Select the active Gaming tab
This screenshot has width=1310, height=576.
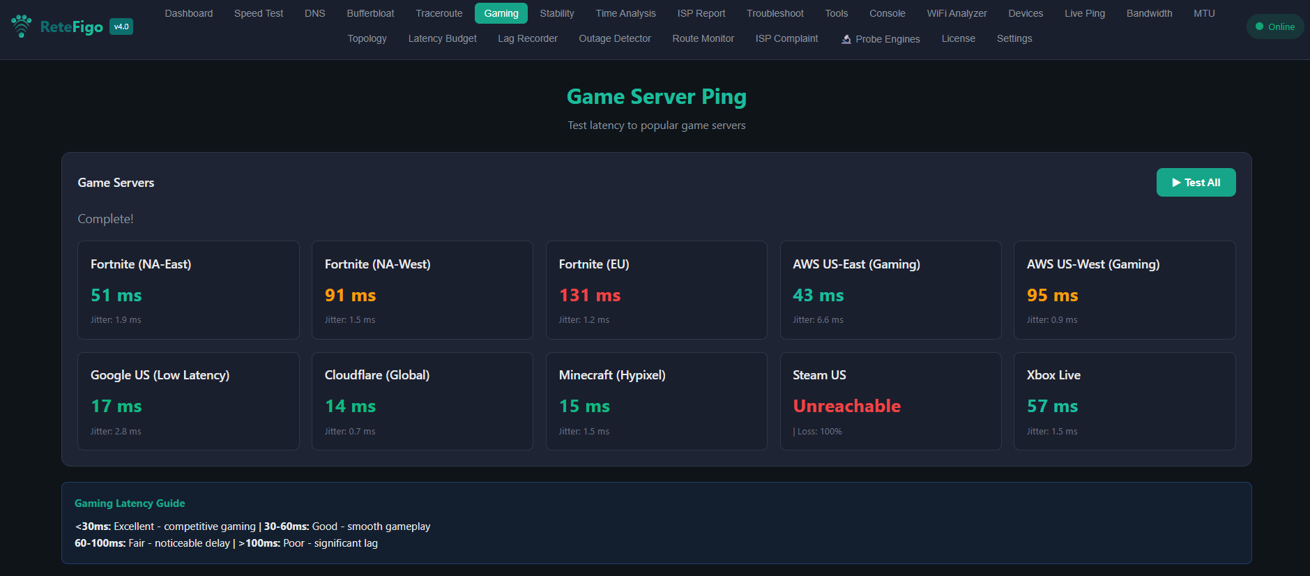point(501,13)
